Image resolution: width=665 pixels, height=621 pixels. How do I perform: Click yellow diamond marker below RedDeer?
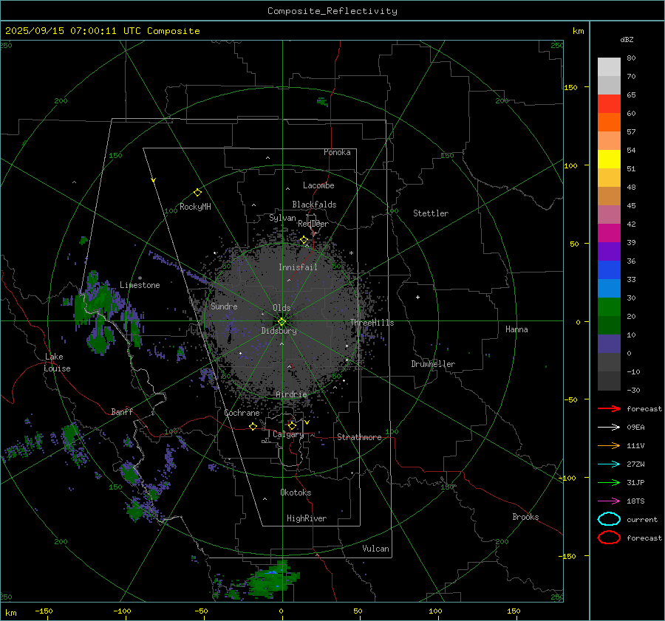tap(304, 240)
